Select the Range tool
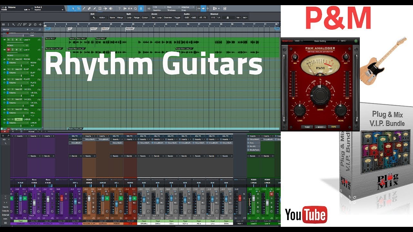The height and width of the screenshot is (232, 413). pyautogui.click(x=78, y=8)
